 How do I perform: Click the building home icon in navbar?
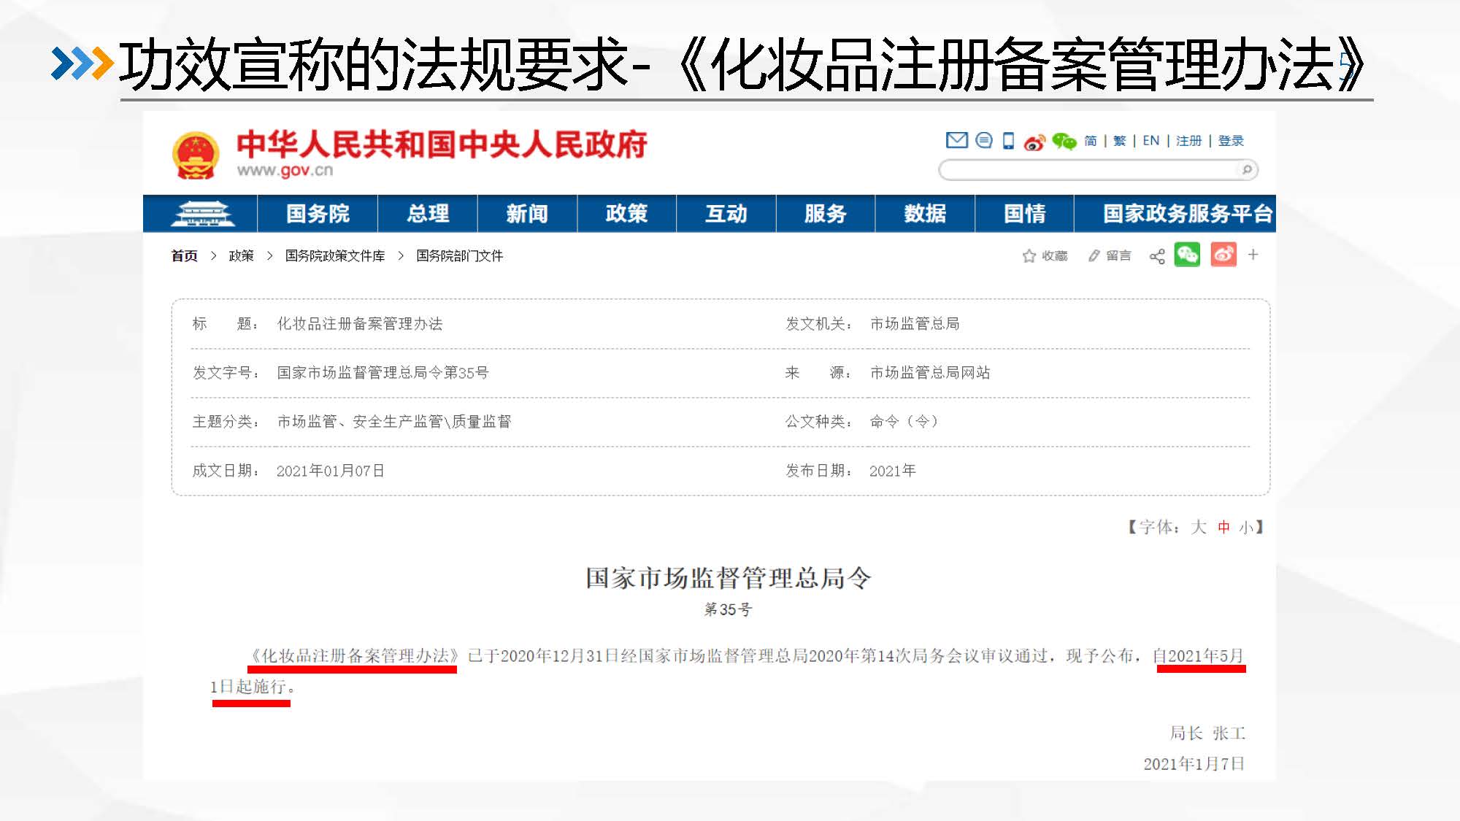tap(201, 214)
